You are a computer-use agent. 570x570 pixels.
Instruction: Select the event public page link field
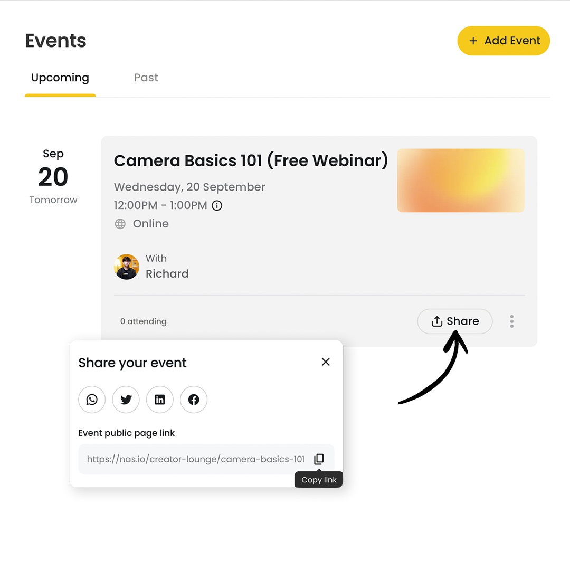pos(195,459)
